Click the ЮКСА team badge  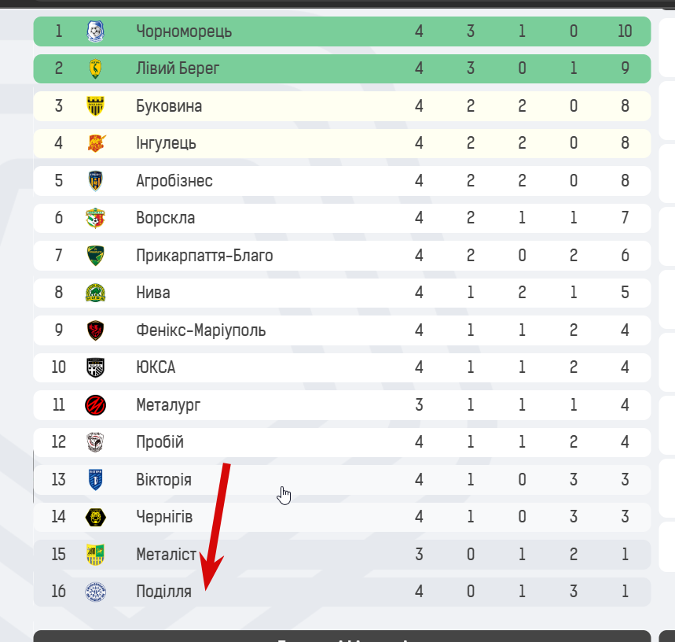[96, 367]
